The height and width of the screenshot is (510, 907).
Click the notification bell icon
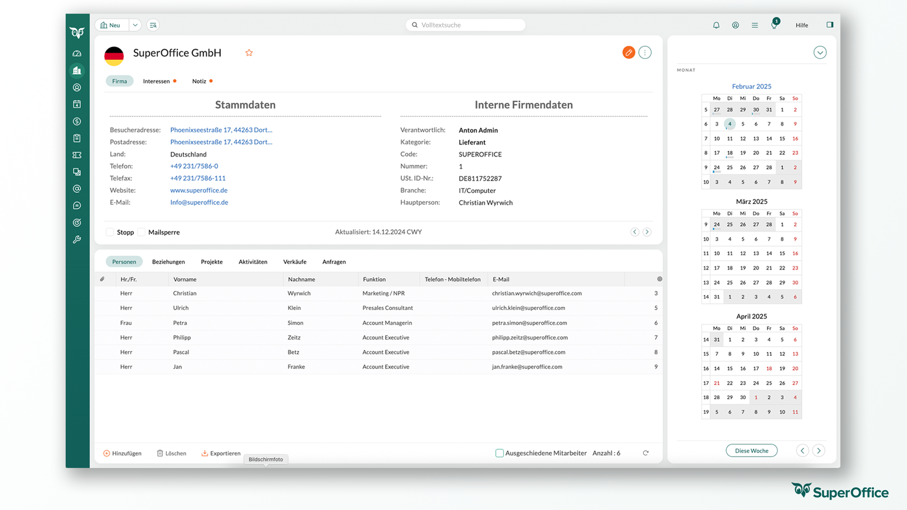coord(716,25)
